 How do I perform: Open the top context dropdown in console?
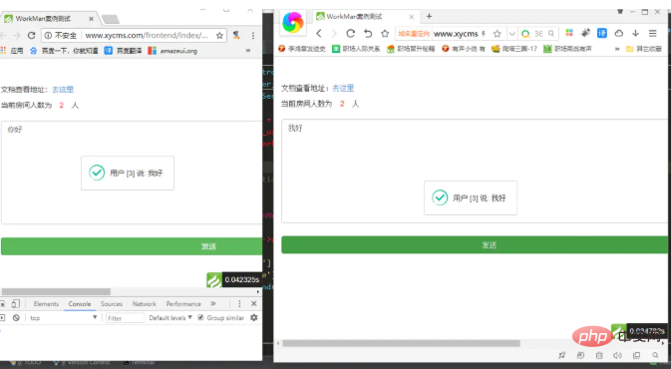point(64,317)
